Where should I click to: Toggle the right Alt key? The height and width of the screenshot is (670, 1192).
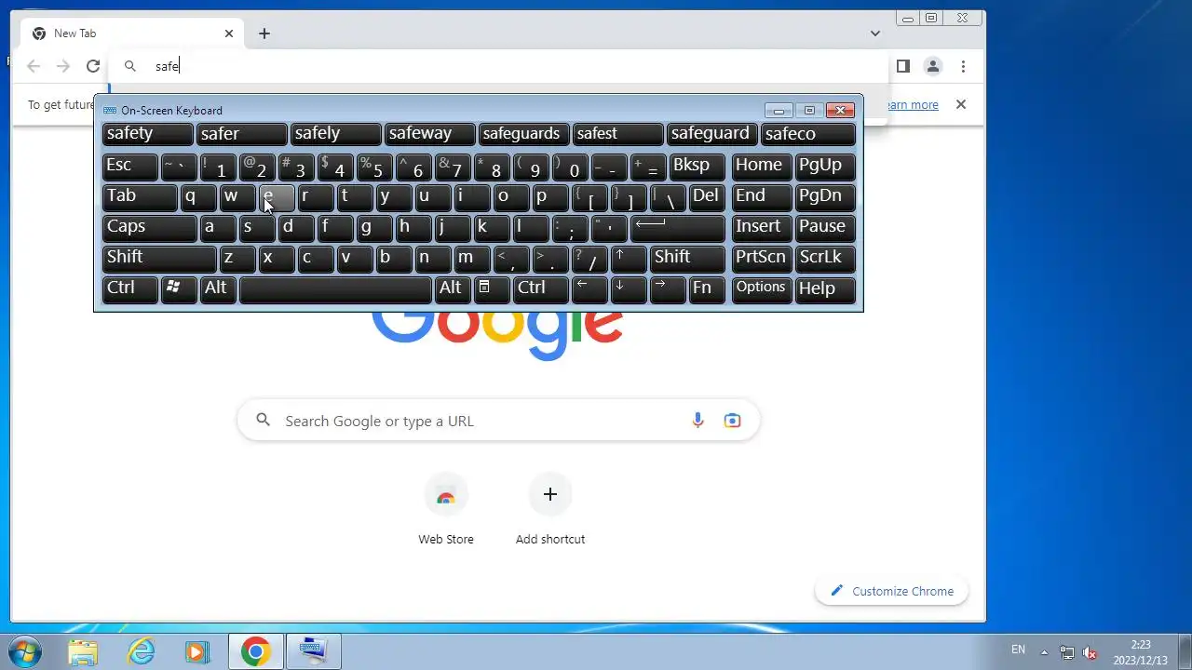click(453, 289)
